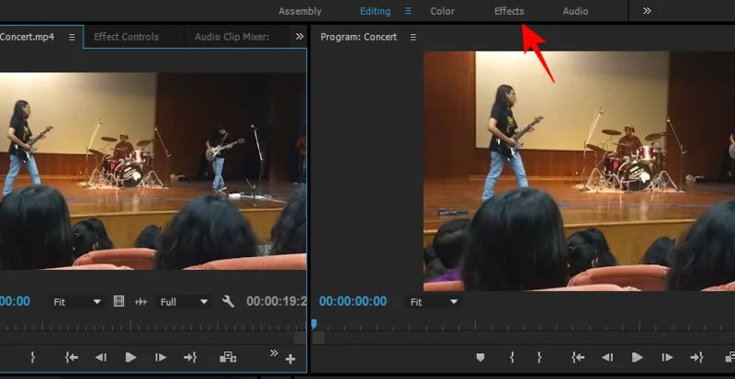
Task: Open the Source monitor button editor plus
Action: (x=290, y=358)
